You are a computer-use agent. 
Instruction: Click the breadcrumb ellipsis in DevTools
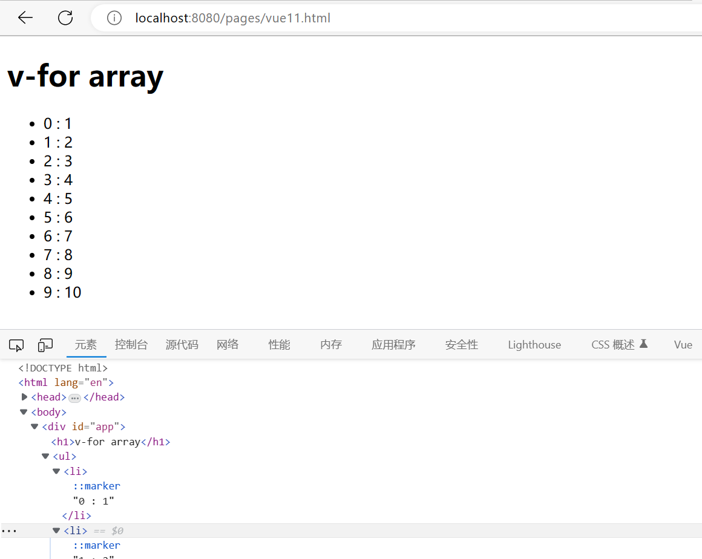[x=10, y=530]
